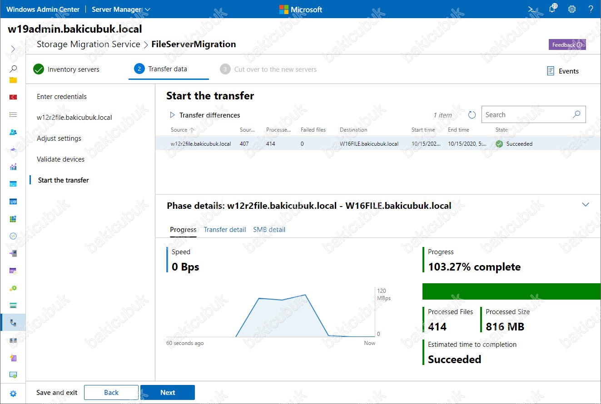Open the Events pane
601x404 pixels.
pos(562,71)
